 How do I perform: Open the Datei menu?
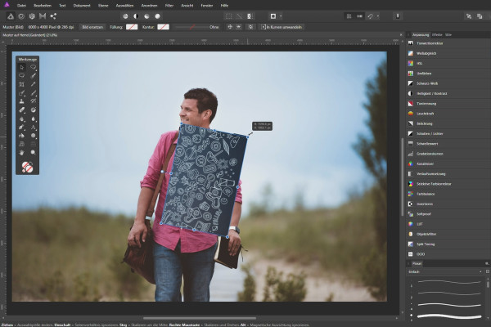21,6
